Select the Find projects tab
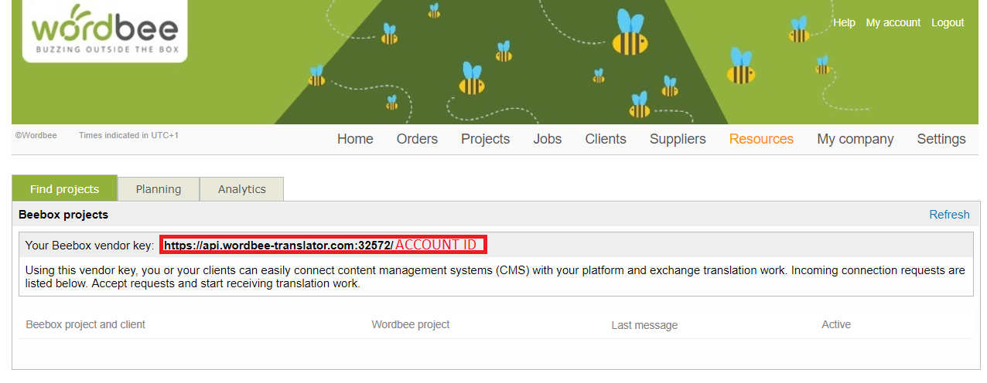Image resolution: width=987 pixels, height=383 pixels. [x=64, y=189]
